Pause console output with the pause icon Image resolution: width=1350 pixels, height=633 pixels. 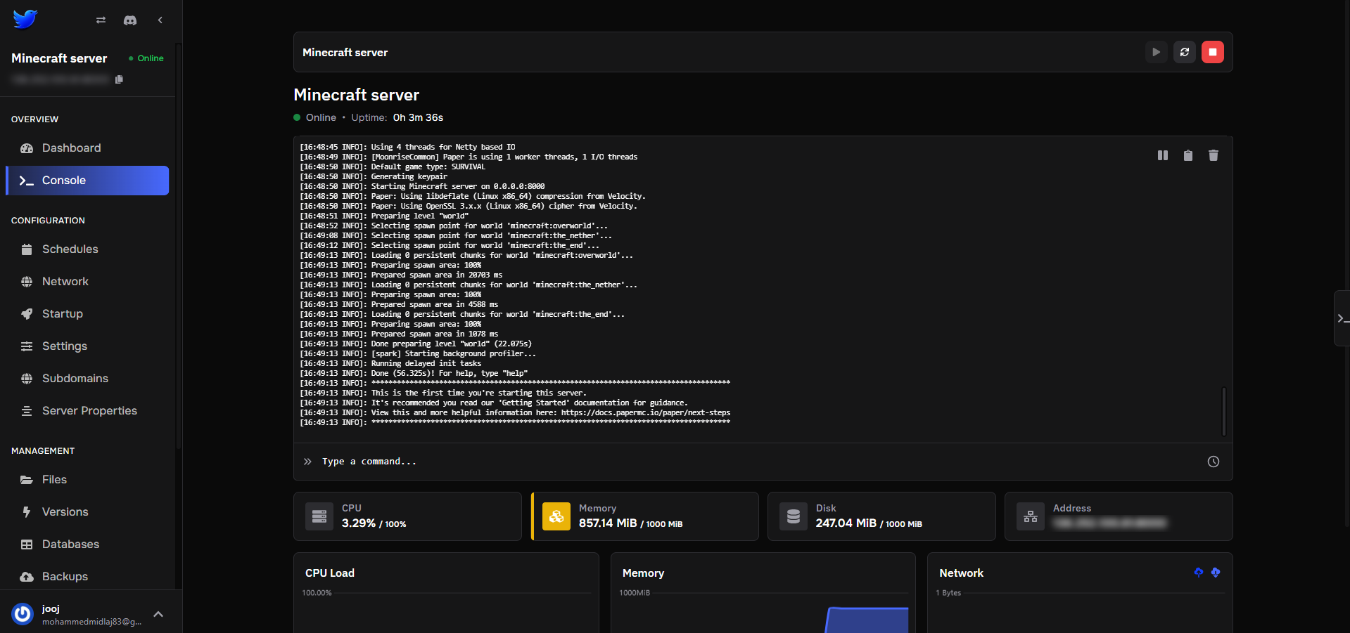[1163, 155]
